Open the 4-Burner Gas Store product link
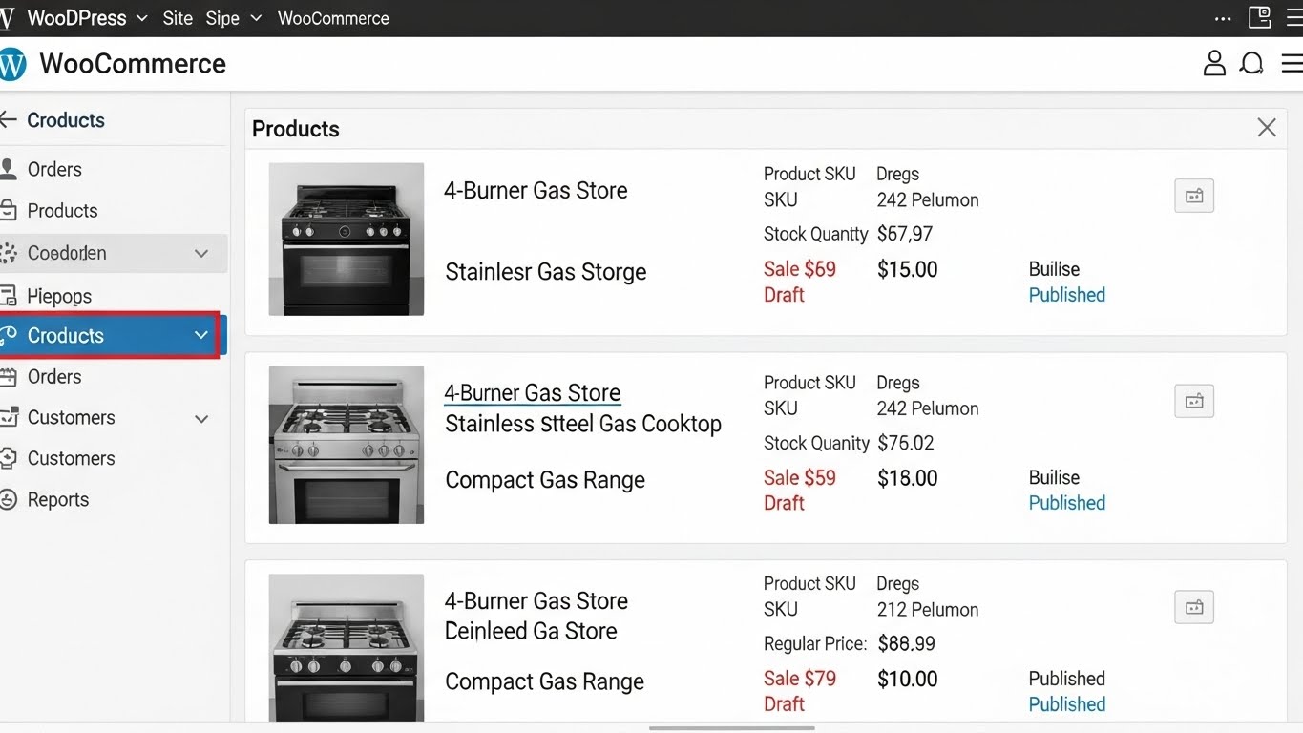This screenshot has width=1303, height=733. tap(532, 391)
